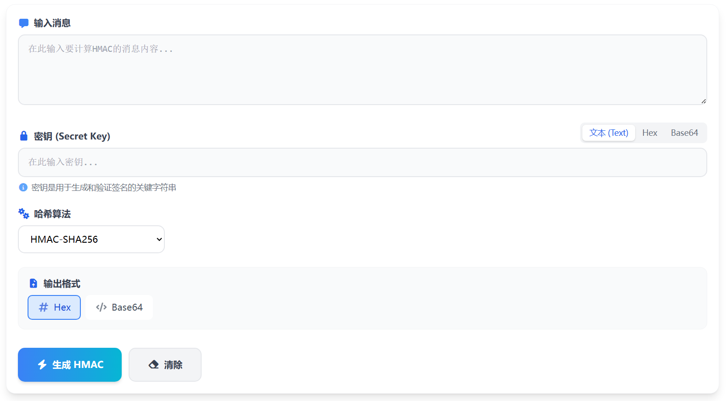This screenshot has height=401, width=727.
Task: Choose Hex as the output format
Action: click(54, 307)
